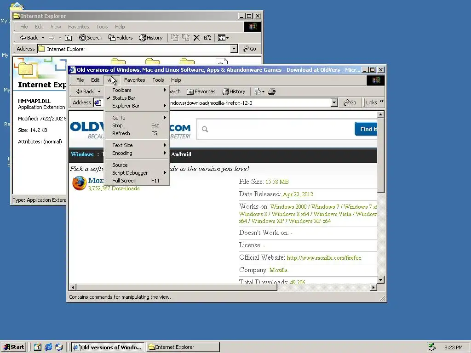Click the vertical scrollbar thumb
The image size is (471, 353).
tap(380, 155)
